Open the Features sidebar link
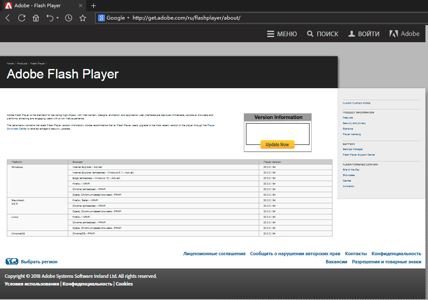Image resolution: width=428 pixels, height=300 pixels. point(348,118)
